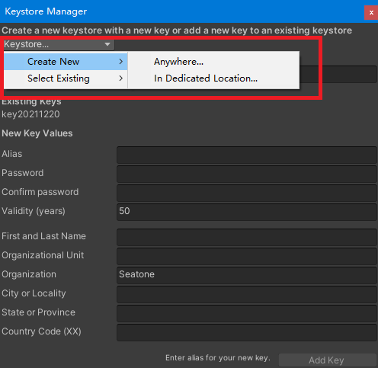Click the Country Code (XX) field
378x368 pixels.
[247, 332]
